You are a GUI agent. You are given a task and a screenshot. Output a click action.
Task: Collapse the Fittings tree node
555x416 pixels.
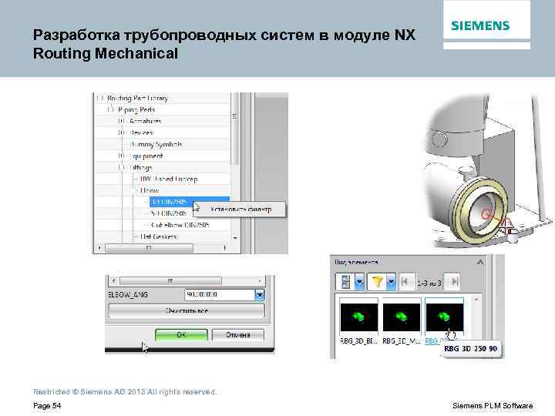pyautogui.click(x=122, y=167)
